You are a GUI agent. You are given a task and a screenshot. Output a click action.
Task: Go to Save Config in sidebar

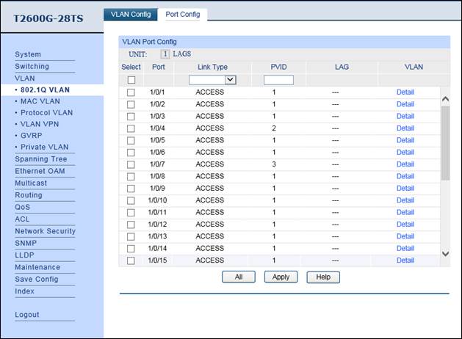pyautogui.click(x=37, y=280)
